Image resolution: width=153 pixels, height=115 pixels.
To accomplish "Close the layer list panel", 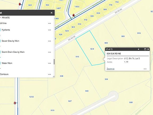I will (52, 13).
